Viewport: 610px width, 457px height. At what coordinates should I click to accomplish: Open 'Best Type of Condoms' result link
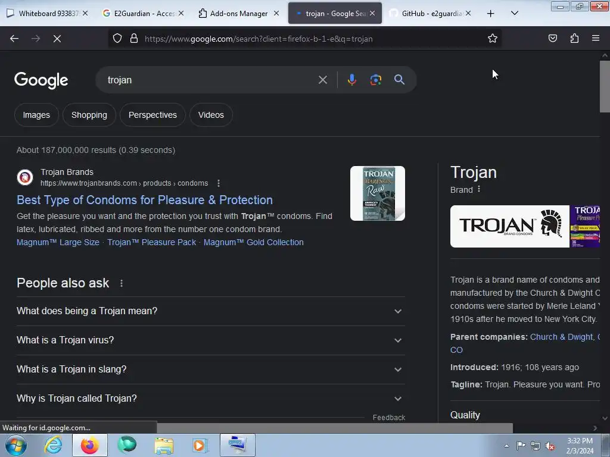pyautogui.click(x=145, y=200)
